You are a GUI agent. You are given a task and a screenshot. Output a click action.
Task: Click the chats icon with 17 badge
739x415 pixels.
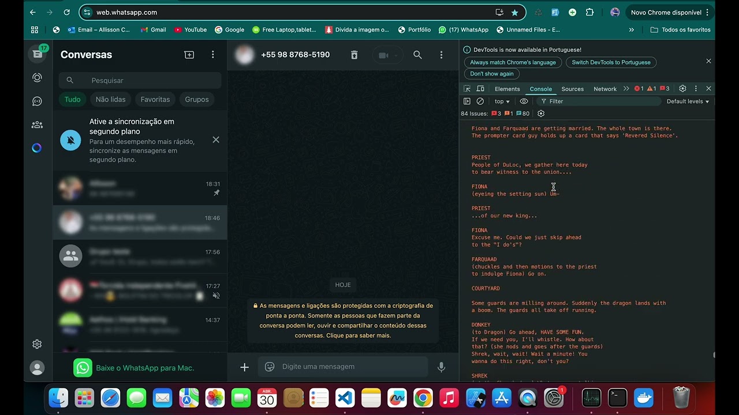pos(38,54)
